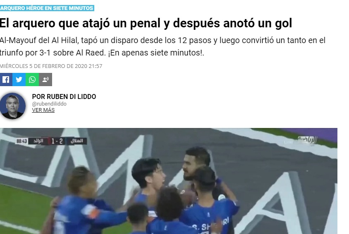
Task: Open Ruben Di Liddo's avatar photo
Action: tap(12, 106)
